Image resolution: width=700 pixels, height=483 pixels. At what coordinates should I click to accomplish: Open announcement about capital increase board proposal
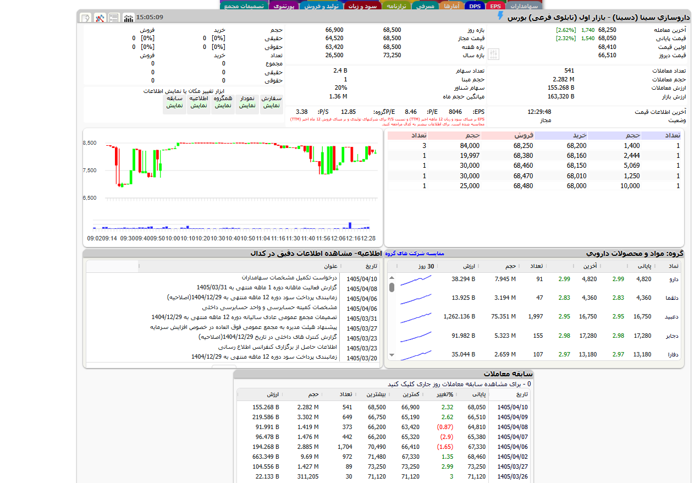coord(243,327)
